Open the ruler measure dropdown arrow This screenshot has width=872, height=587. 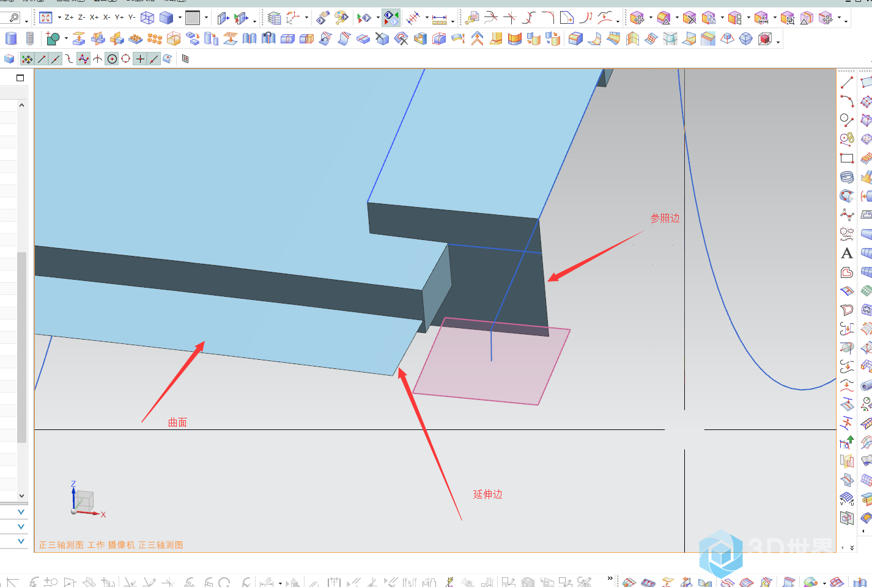pos(453,21)
